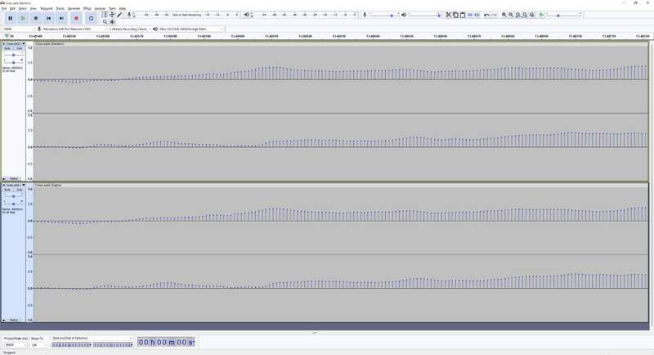Image resolution: width=654 pixels, height=355 pixels.
Task: Select the Envelope tool
Action: coord(112,15)
